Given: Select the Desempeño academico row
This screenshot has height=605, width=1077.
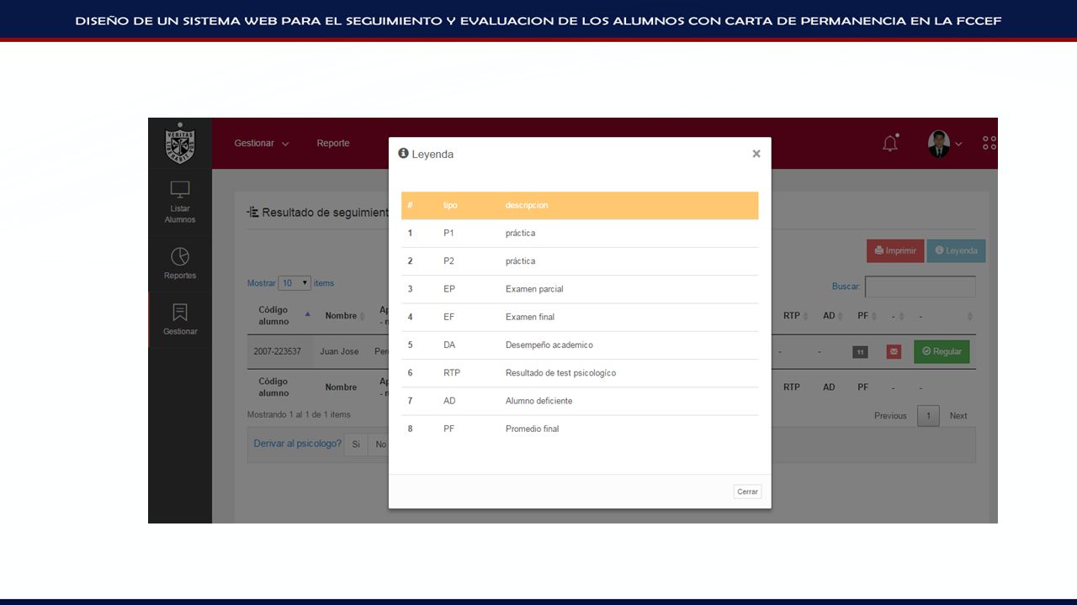Looking at the screenshot, I should coord(580,345).
